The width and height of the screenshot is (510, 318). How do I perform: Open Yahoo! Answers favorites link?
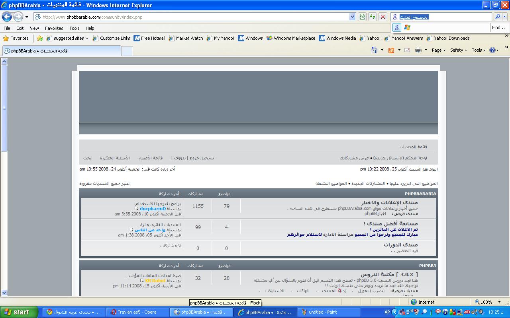click(407, 38)
